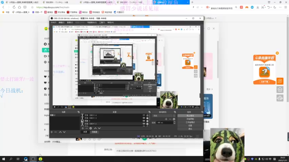Click browser address bar URL
The width and height of the screenshot is (289, 162).
[x=53, y=7]
